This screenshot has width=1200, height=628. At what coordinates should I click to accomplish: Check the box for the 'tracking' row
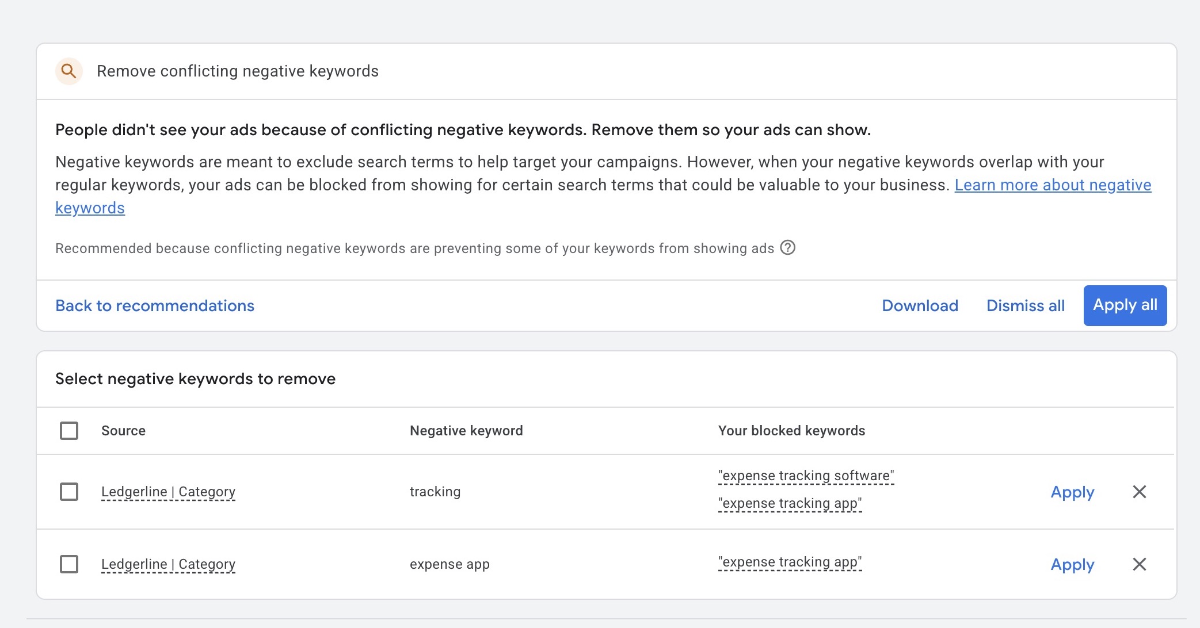point(69,492)
